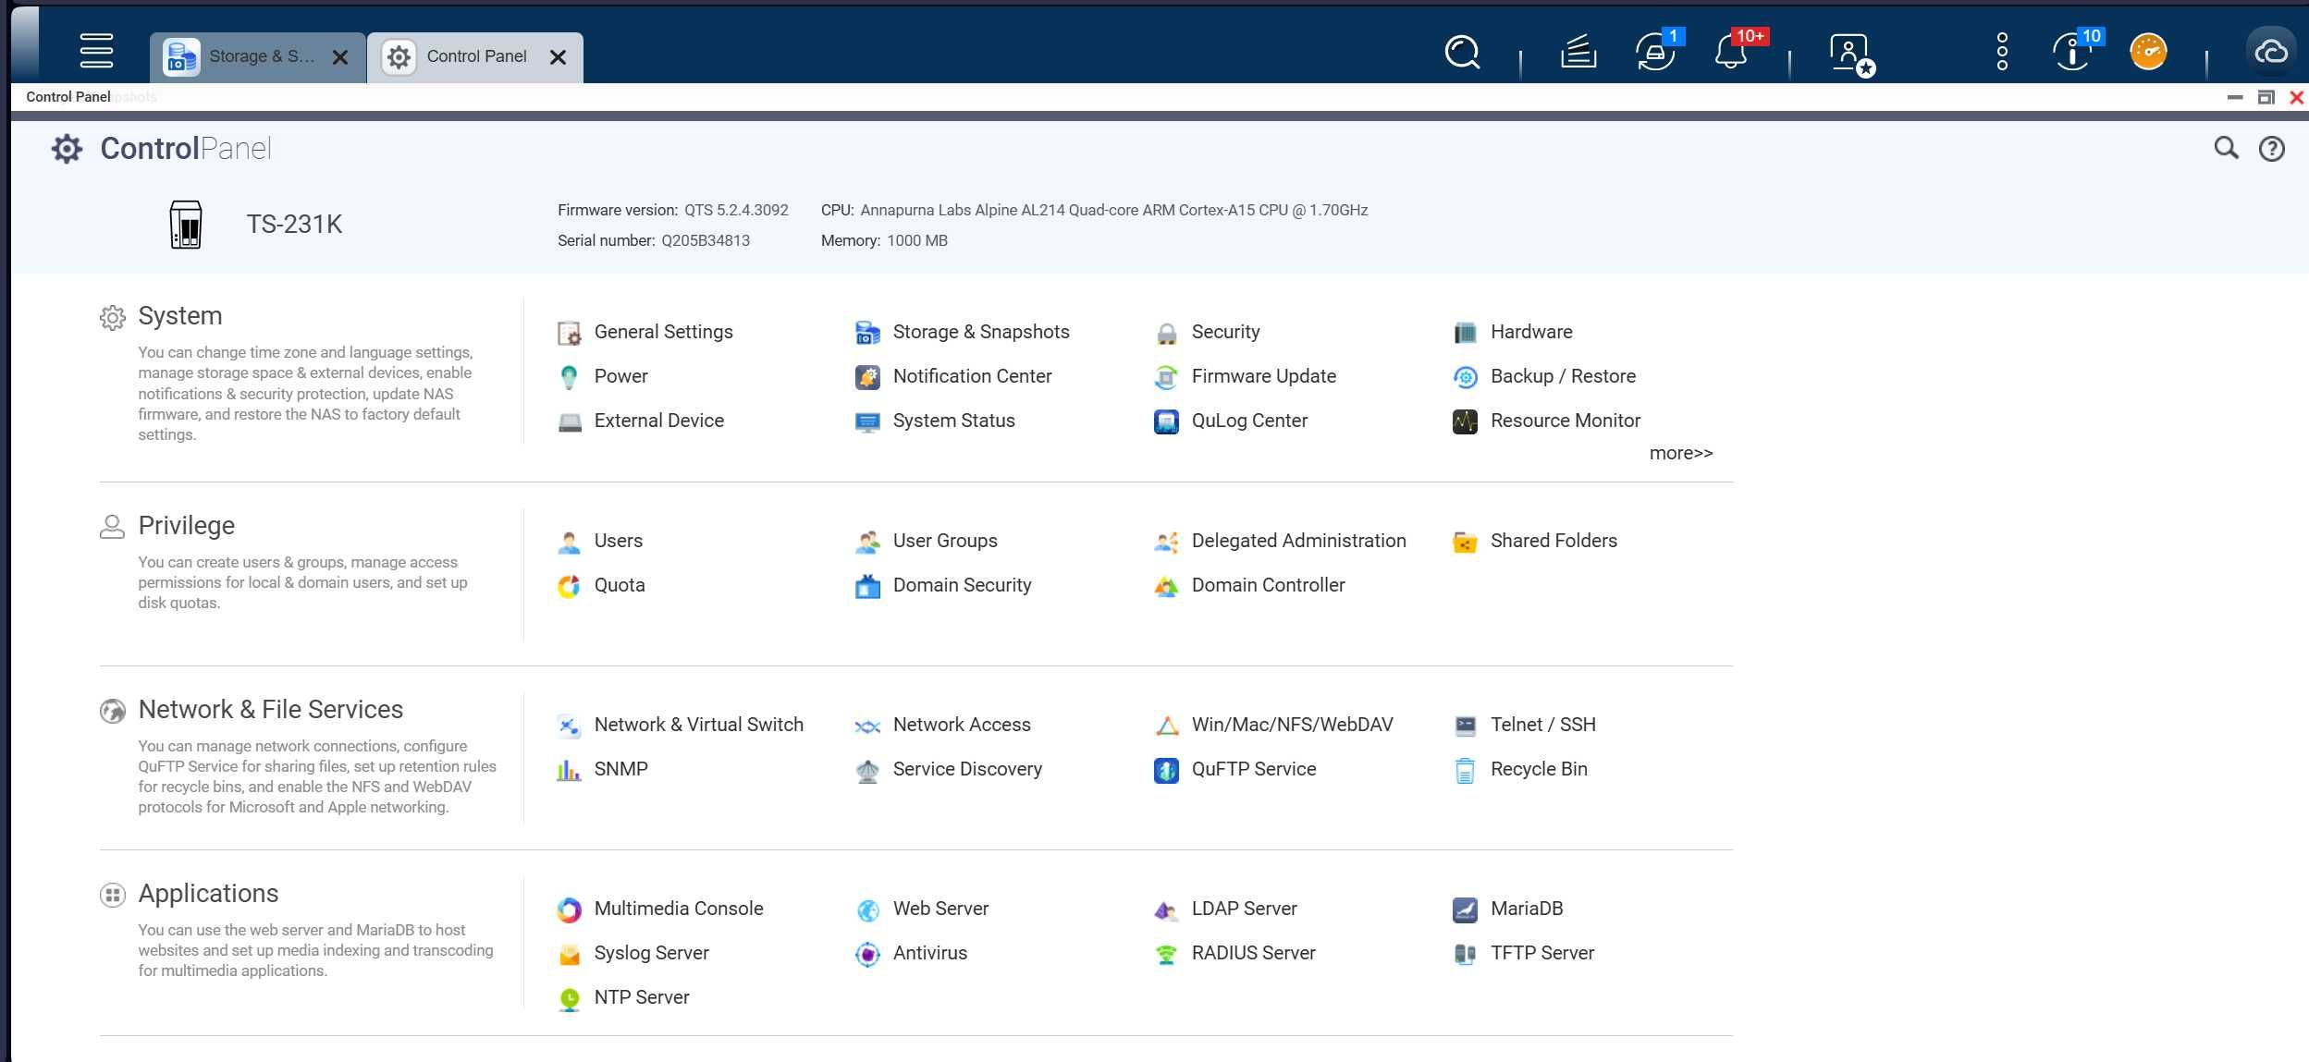This screenshot has width=2309, height=1062.
Task: Click firmware version QTS 5.2.4.3092 text
Action: pyautogui.click(x=736, y=210)
